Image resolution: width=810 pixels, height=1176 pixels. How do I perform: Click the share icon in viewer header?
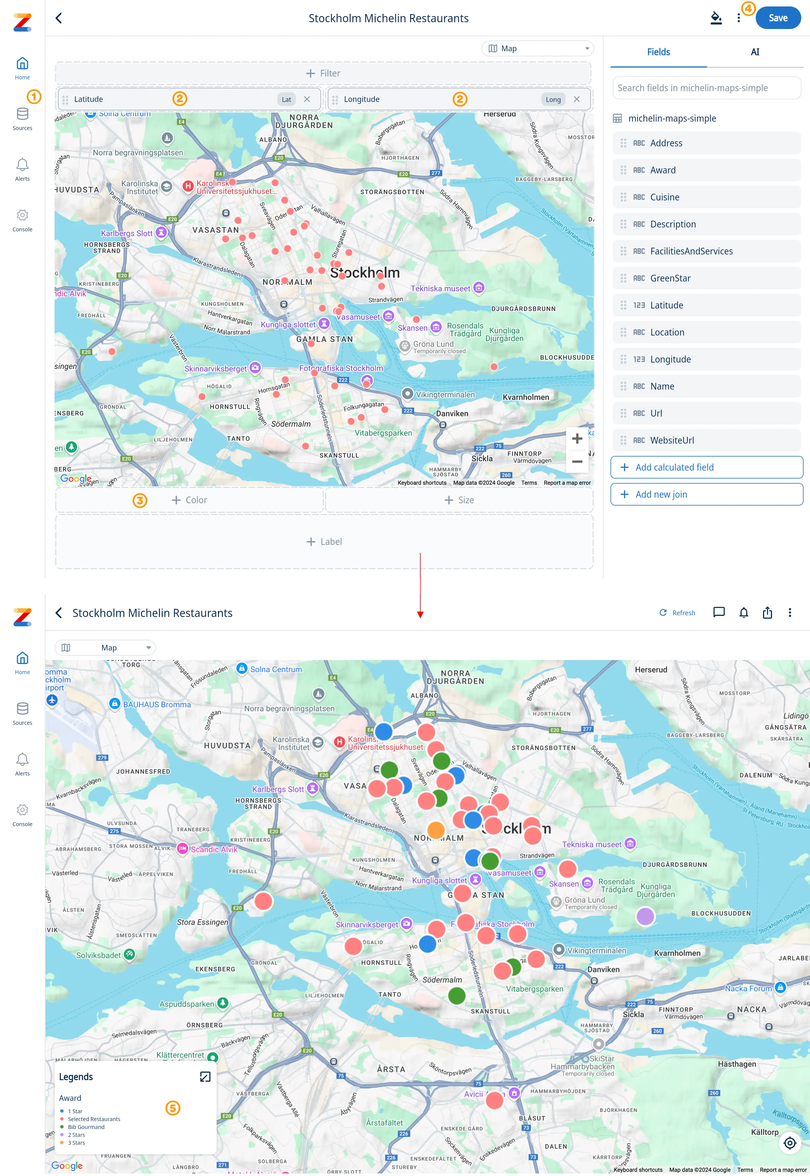coord(767,612)
